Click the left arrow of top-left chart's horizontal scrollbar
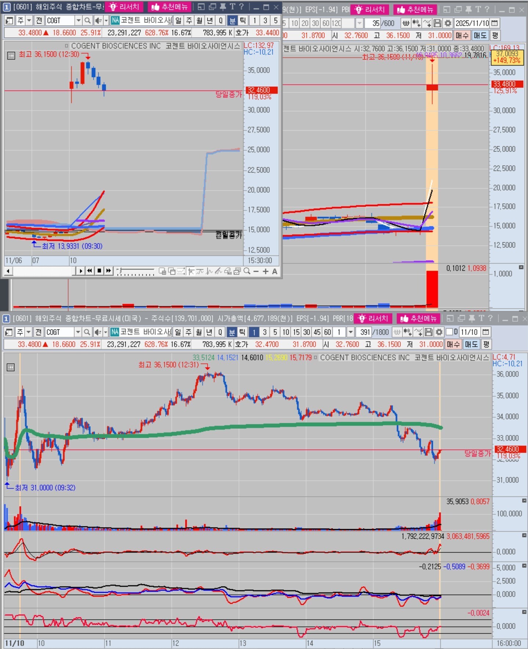 (8, 271)
